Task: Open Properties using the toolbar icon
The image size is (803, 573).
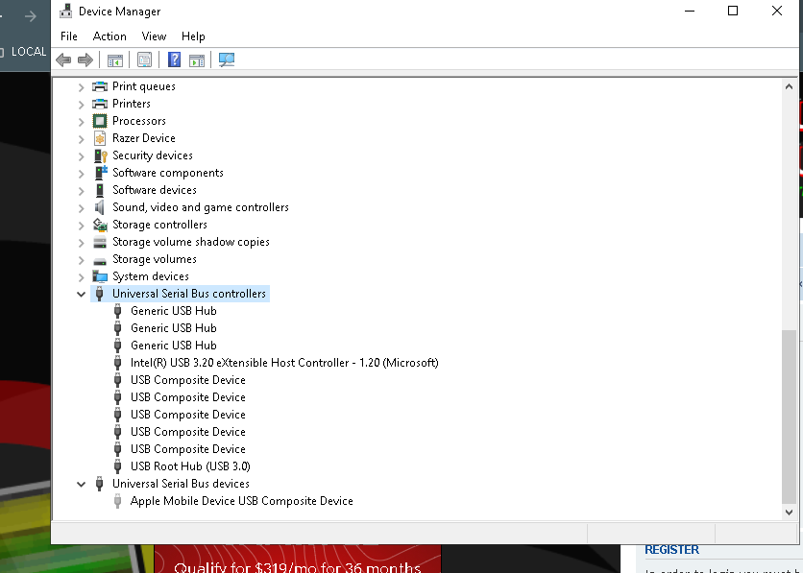Action: pyautogui.click(x=144, y=60)
